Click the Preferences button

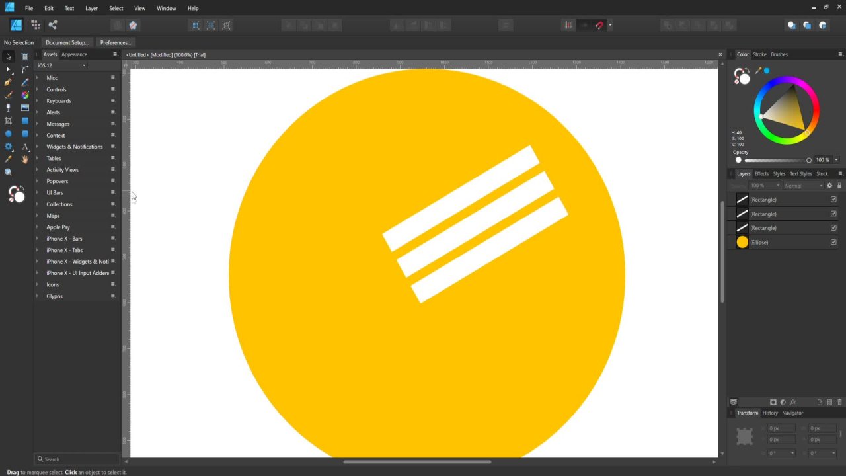click(116, 42)
